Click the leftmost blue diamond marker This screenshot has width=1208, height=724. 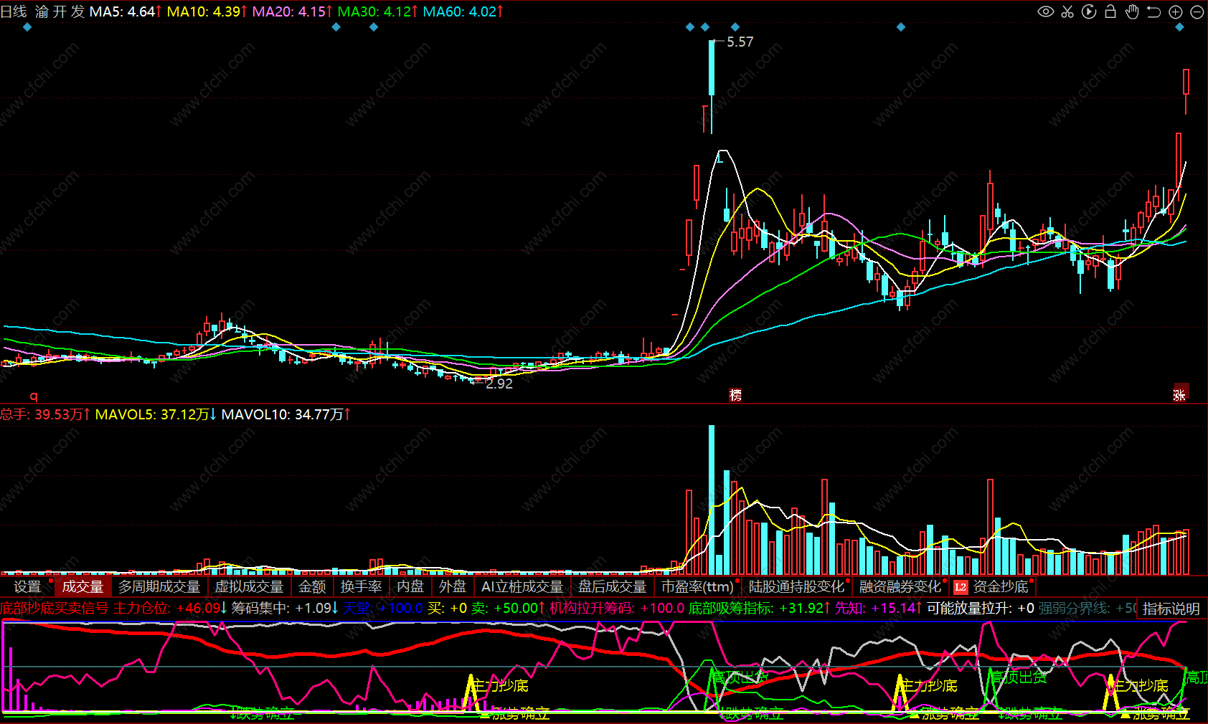tap(27, 27)
